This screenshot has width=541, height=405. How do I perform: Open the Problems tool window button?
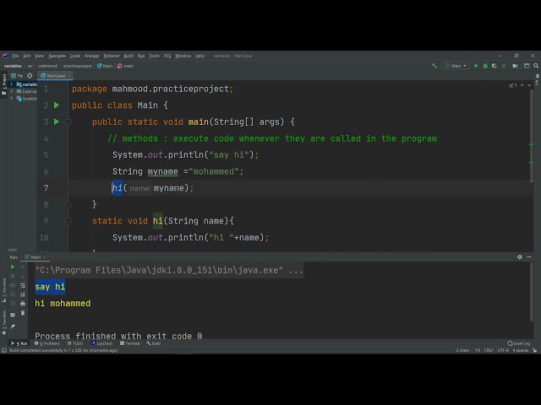(47, 343)
